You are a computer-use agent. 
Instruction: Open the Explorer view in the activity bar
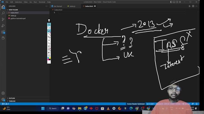tap(3, 7)
